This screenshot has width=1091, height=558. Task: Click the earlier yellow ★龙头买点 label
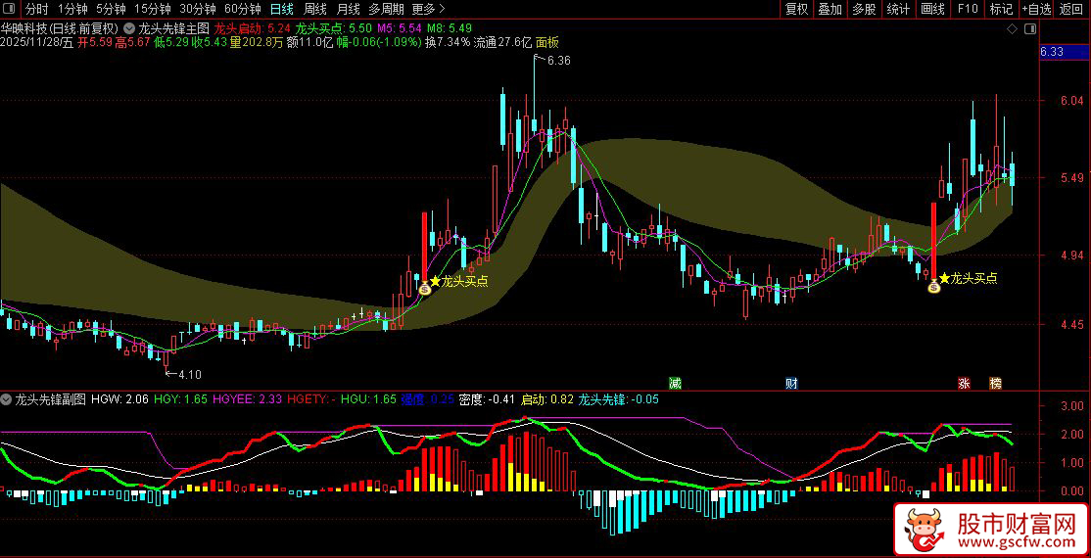[x=459, y=281]
